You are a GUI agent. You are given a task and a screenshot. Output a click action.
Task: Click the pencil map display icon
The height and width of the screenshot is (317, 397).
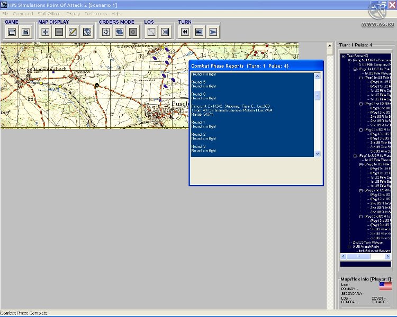click(73, 32)
